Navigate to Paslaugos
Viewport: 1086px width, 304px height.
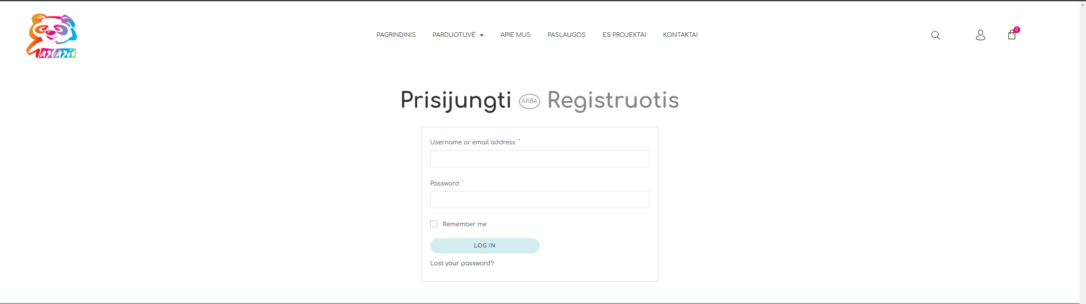[x=566, y=35]
